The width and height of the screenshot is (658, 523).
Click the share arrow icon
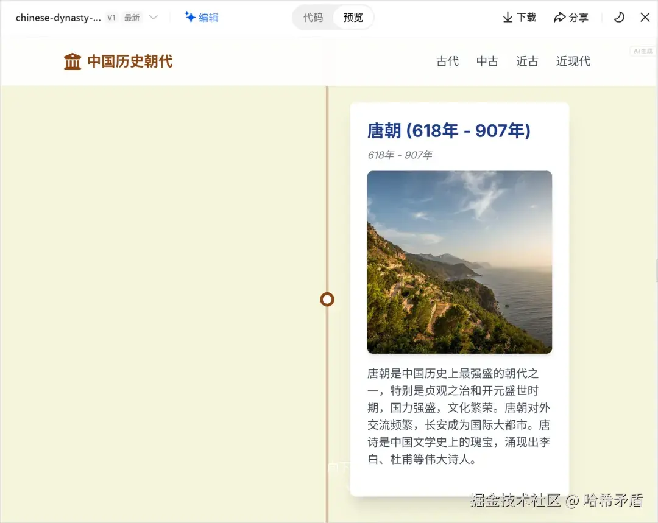(559, 17)
